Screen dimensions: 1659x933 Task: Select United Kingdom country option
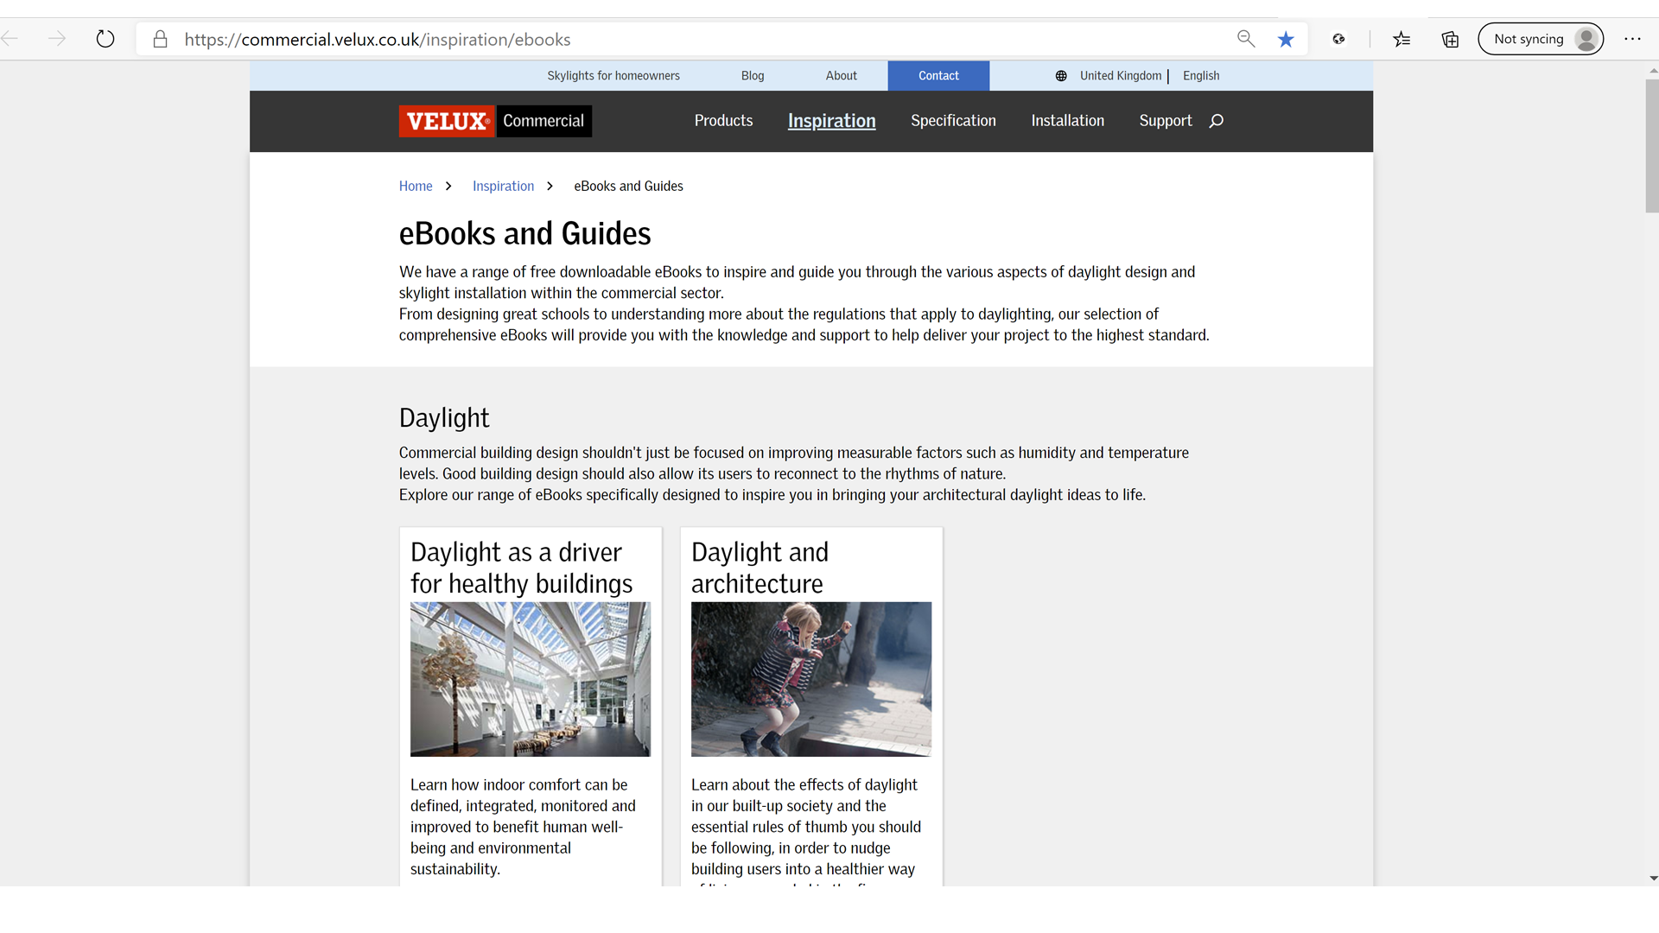pos(1121,76)
